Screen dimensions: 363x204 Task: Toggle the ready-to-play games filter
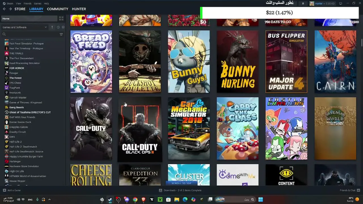[63, 27]
